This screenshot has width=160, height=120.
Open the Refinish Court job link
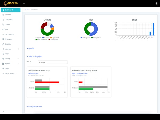pyautogui.click(x=33, y=73)
